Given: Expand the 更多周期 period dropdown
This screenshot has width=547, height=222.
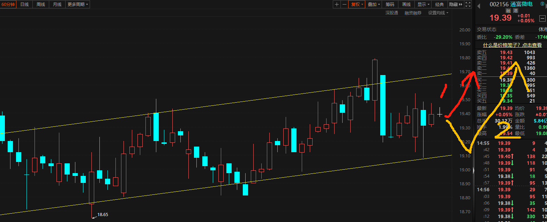Looking at the screenshot, I should tap(78, 5).
